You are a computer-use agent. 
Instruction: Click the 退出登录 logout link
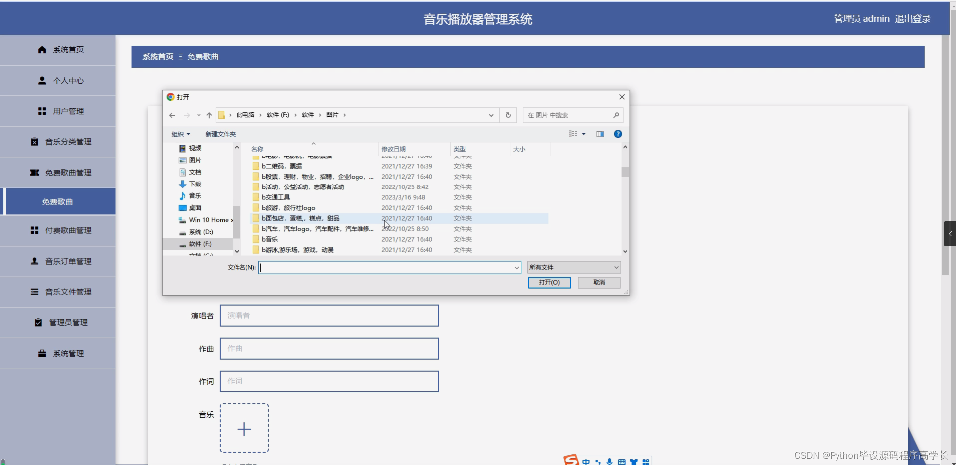[x=913, y=18]
